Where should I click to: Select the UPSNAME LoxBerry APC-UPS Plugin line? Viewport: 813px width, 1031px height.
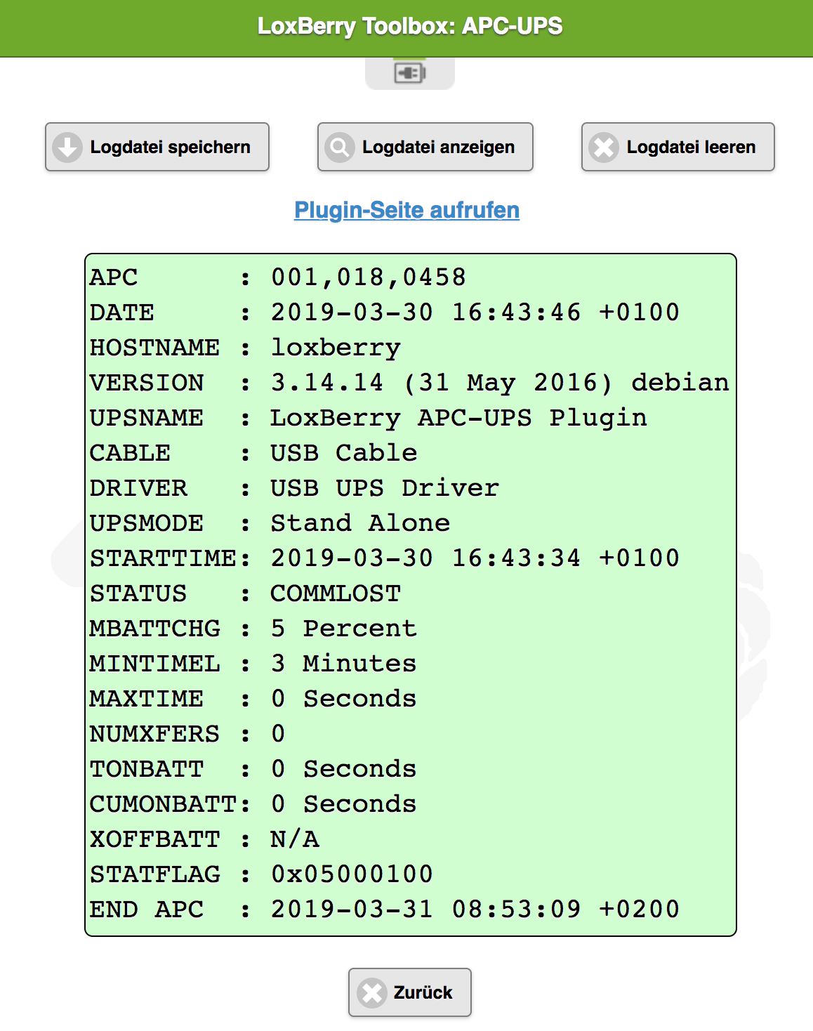(368, 418)
